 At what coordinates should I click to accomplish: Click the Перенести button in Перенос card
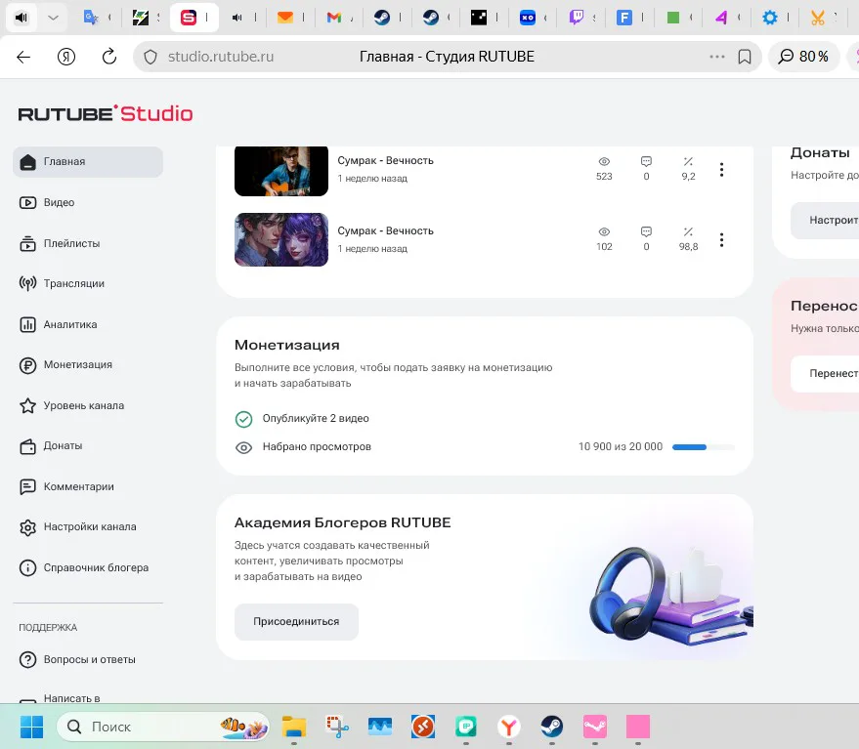(x=825, y=373)
